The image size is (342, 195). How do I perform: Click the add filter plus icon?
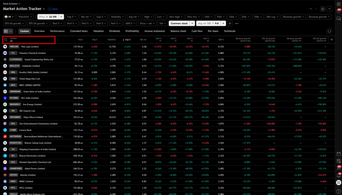pyautogui.click(x=230, y=23)
